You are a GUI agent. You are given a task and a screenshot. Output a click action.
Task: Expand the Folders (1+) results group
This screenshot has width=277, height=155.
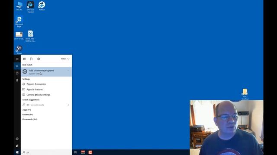pyautogui.click(x=28, y=115)
